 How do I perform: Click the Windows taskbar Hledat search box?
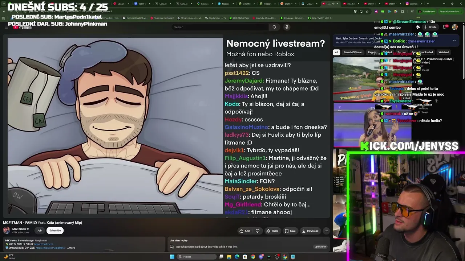[196, 257]
